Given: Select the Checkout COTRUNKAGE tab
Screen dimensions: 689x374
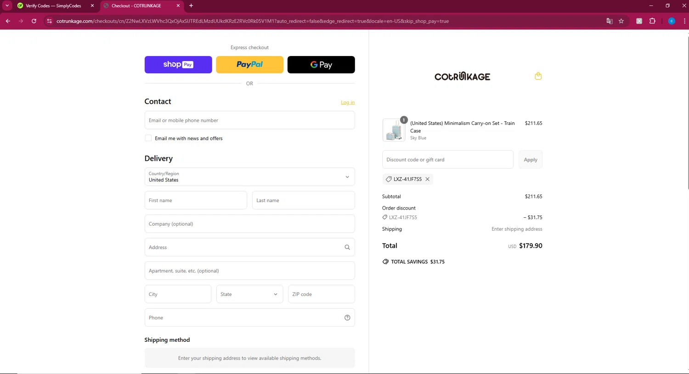Looking at the screenshot, I should pyautogui.click(x=141, y=6).
